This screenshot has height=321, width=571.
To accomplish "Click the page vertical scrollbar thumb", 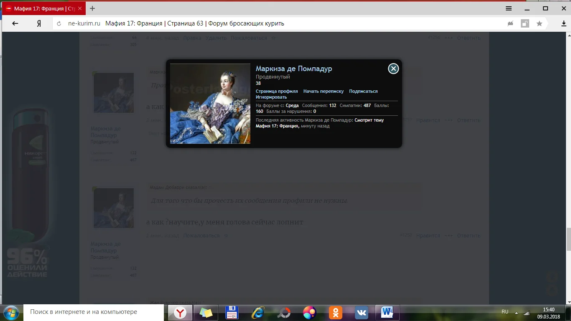I will pyautogui.click(x=568, y=239).
